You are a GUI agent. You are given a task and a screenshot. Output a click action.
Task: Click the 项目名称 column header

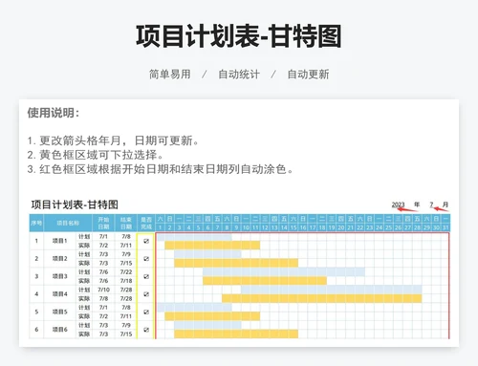click(x=68, y=223)
